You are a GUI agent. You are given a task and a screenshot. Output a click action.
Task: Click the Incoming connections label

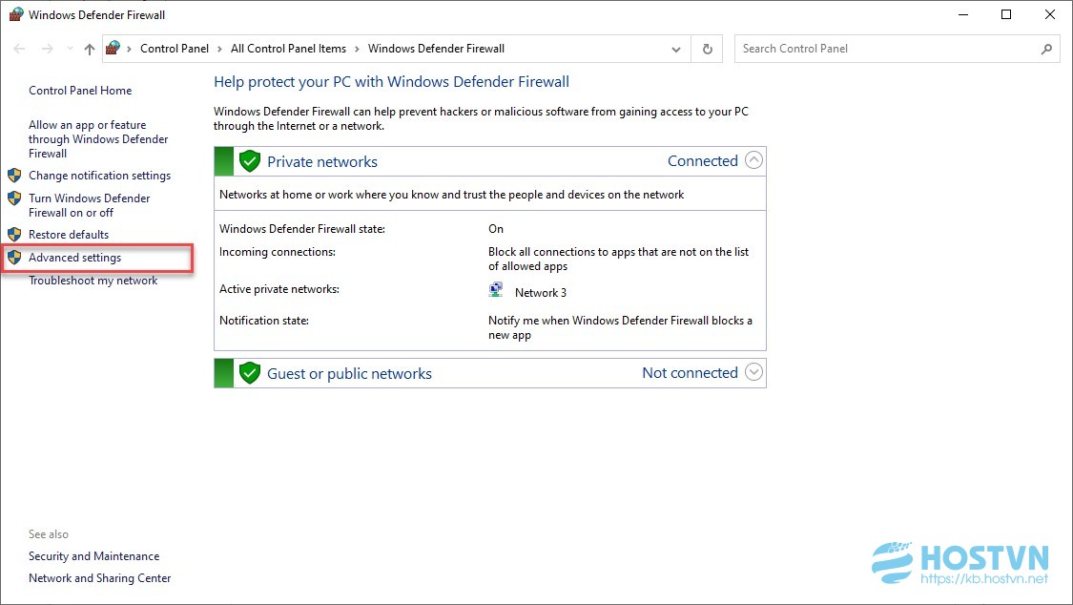[x=278, y=252]
